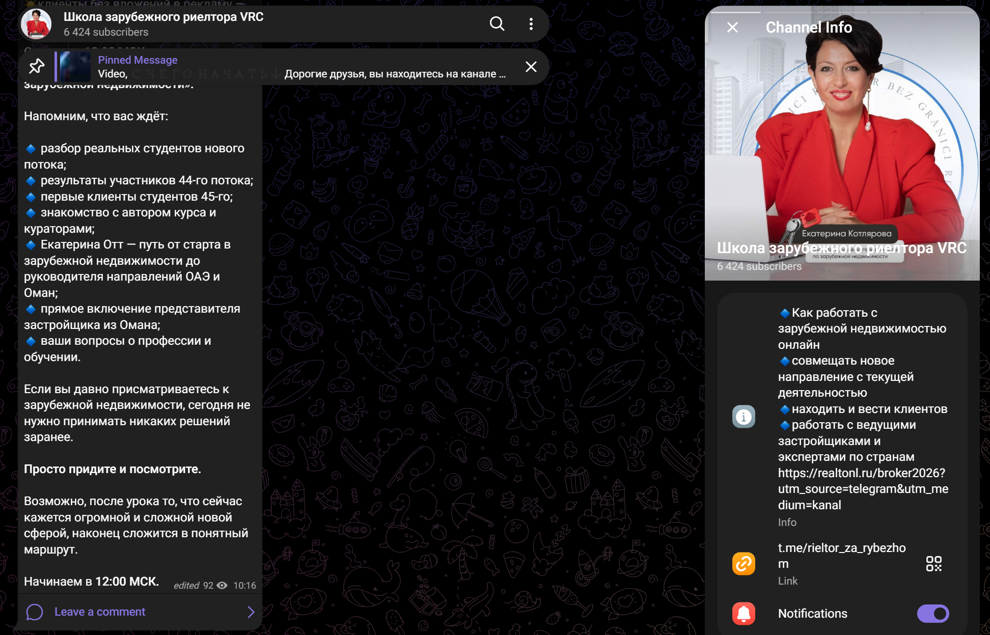Click the red Notifications bell icon
Viewport: 990px width, 635px height.
(x=744, y=614)
